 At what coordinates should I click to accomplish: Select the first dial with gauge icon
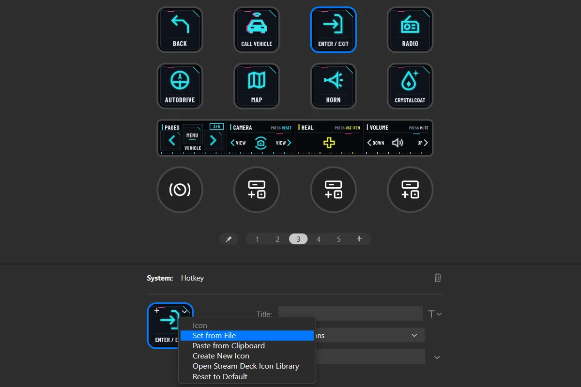click(x=180, y=190)
